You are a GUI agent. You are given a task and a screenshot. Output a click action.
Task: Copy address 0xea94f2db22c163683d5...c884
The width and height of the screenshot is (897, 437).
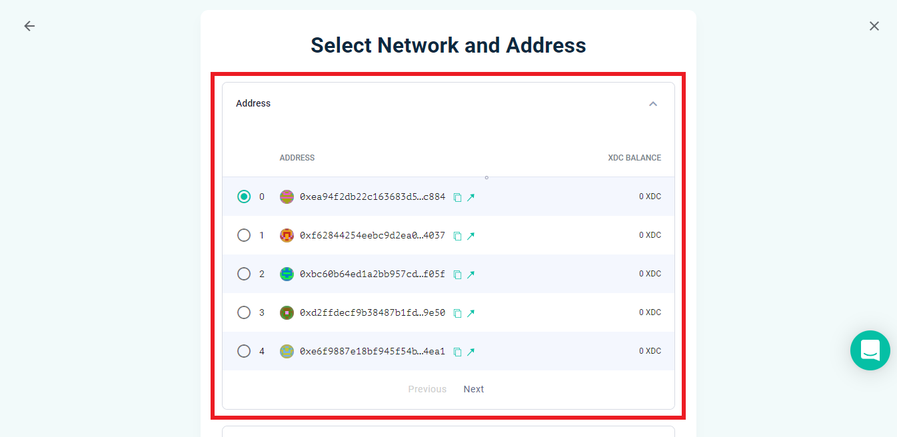coord(457,197)
